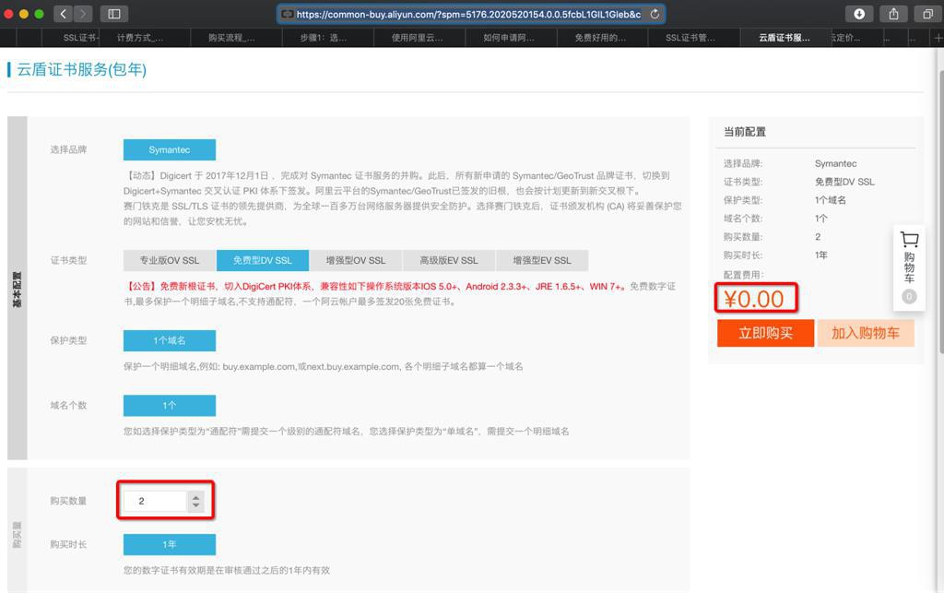Image resolution: width=944 pixels, height=593 pixels.
Task: Click the 购买时长 label in the form
Action: click(x=68, y=545)
